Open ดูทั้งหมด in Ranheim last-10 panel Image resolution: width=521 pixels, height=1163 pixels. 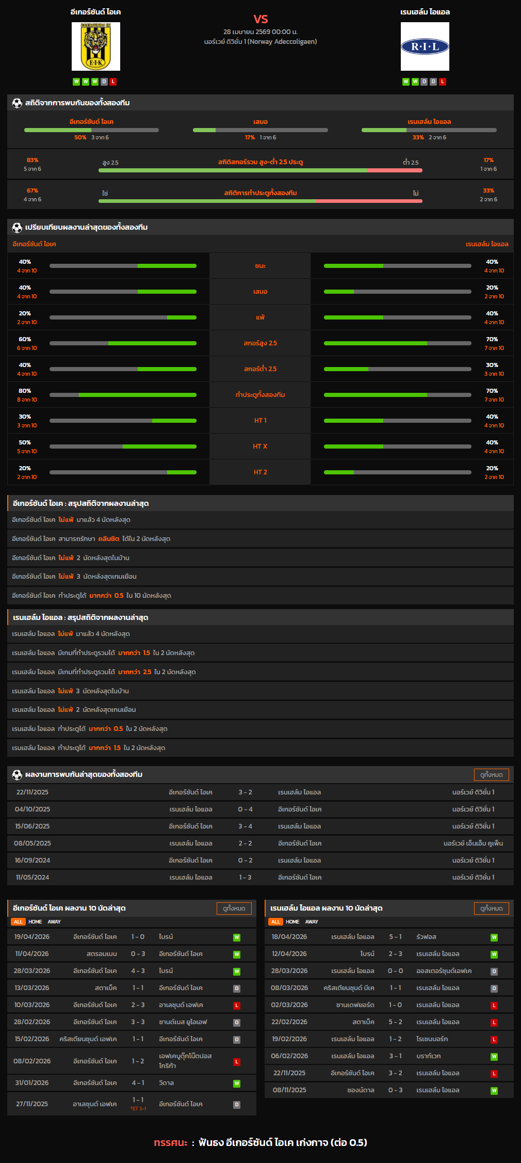pyautogui.click(x=491, y=909)
